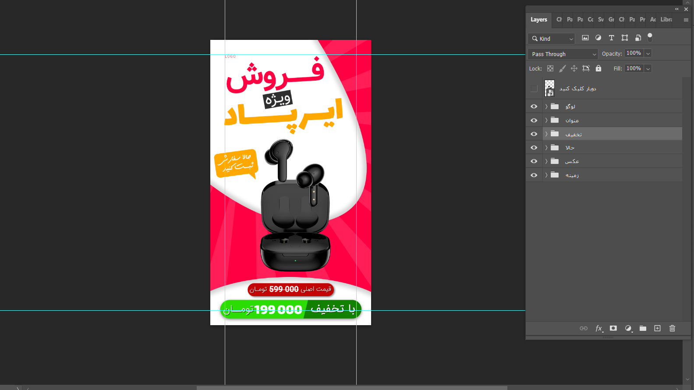This screenshot has height=390, width=694.
Task: Click the delete layer trash icon
Action: click(x=672, y=328)
